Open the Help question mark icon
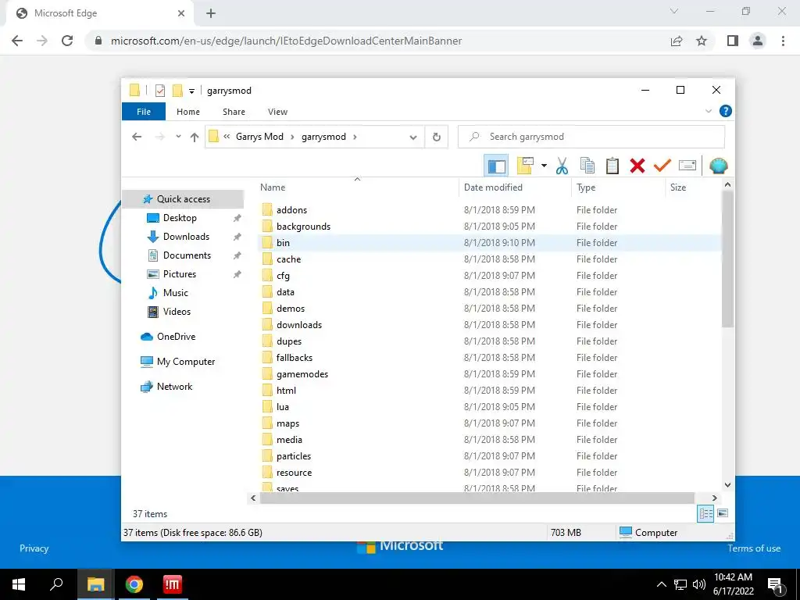Screen dimensions: 800x600 tap(725, 111)
